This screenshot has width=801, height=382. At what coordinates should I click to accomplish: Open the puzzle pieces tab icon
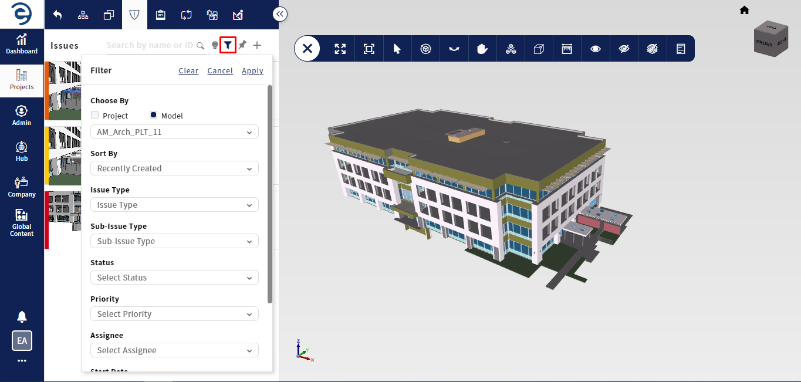[x=212, y=15]
